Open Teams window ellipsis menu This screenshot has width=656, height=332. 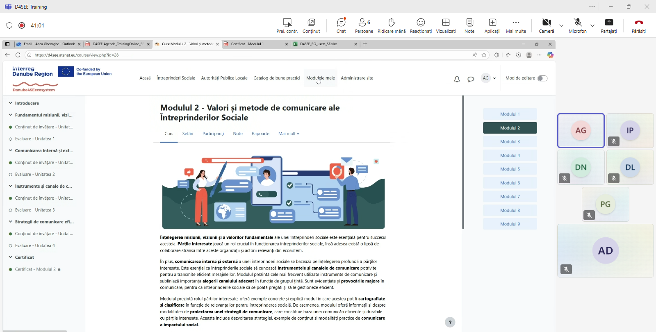(x=592, y=7)
